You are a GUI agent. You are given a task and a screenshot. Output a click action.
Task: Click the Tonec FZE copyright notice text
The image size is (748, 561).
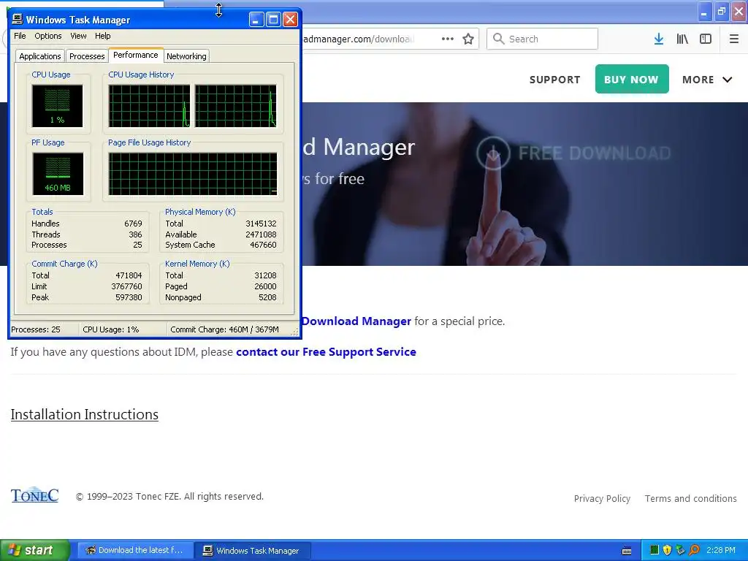point(169,497)
